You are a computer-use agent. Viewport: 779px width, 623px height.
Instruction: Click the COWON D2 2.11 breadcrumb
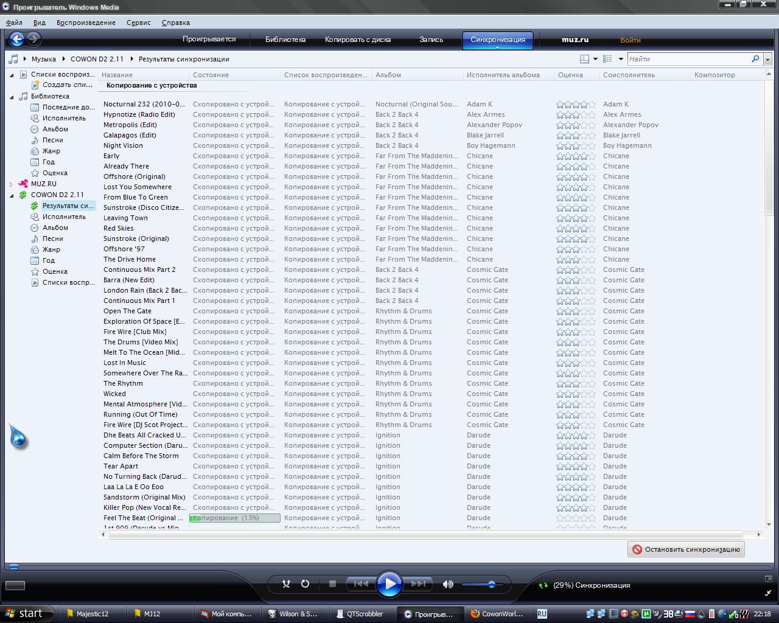click(97, 59)
